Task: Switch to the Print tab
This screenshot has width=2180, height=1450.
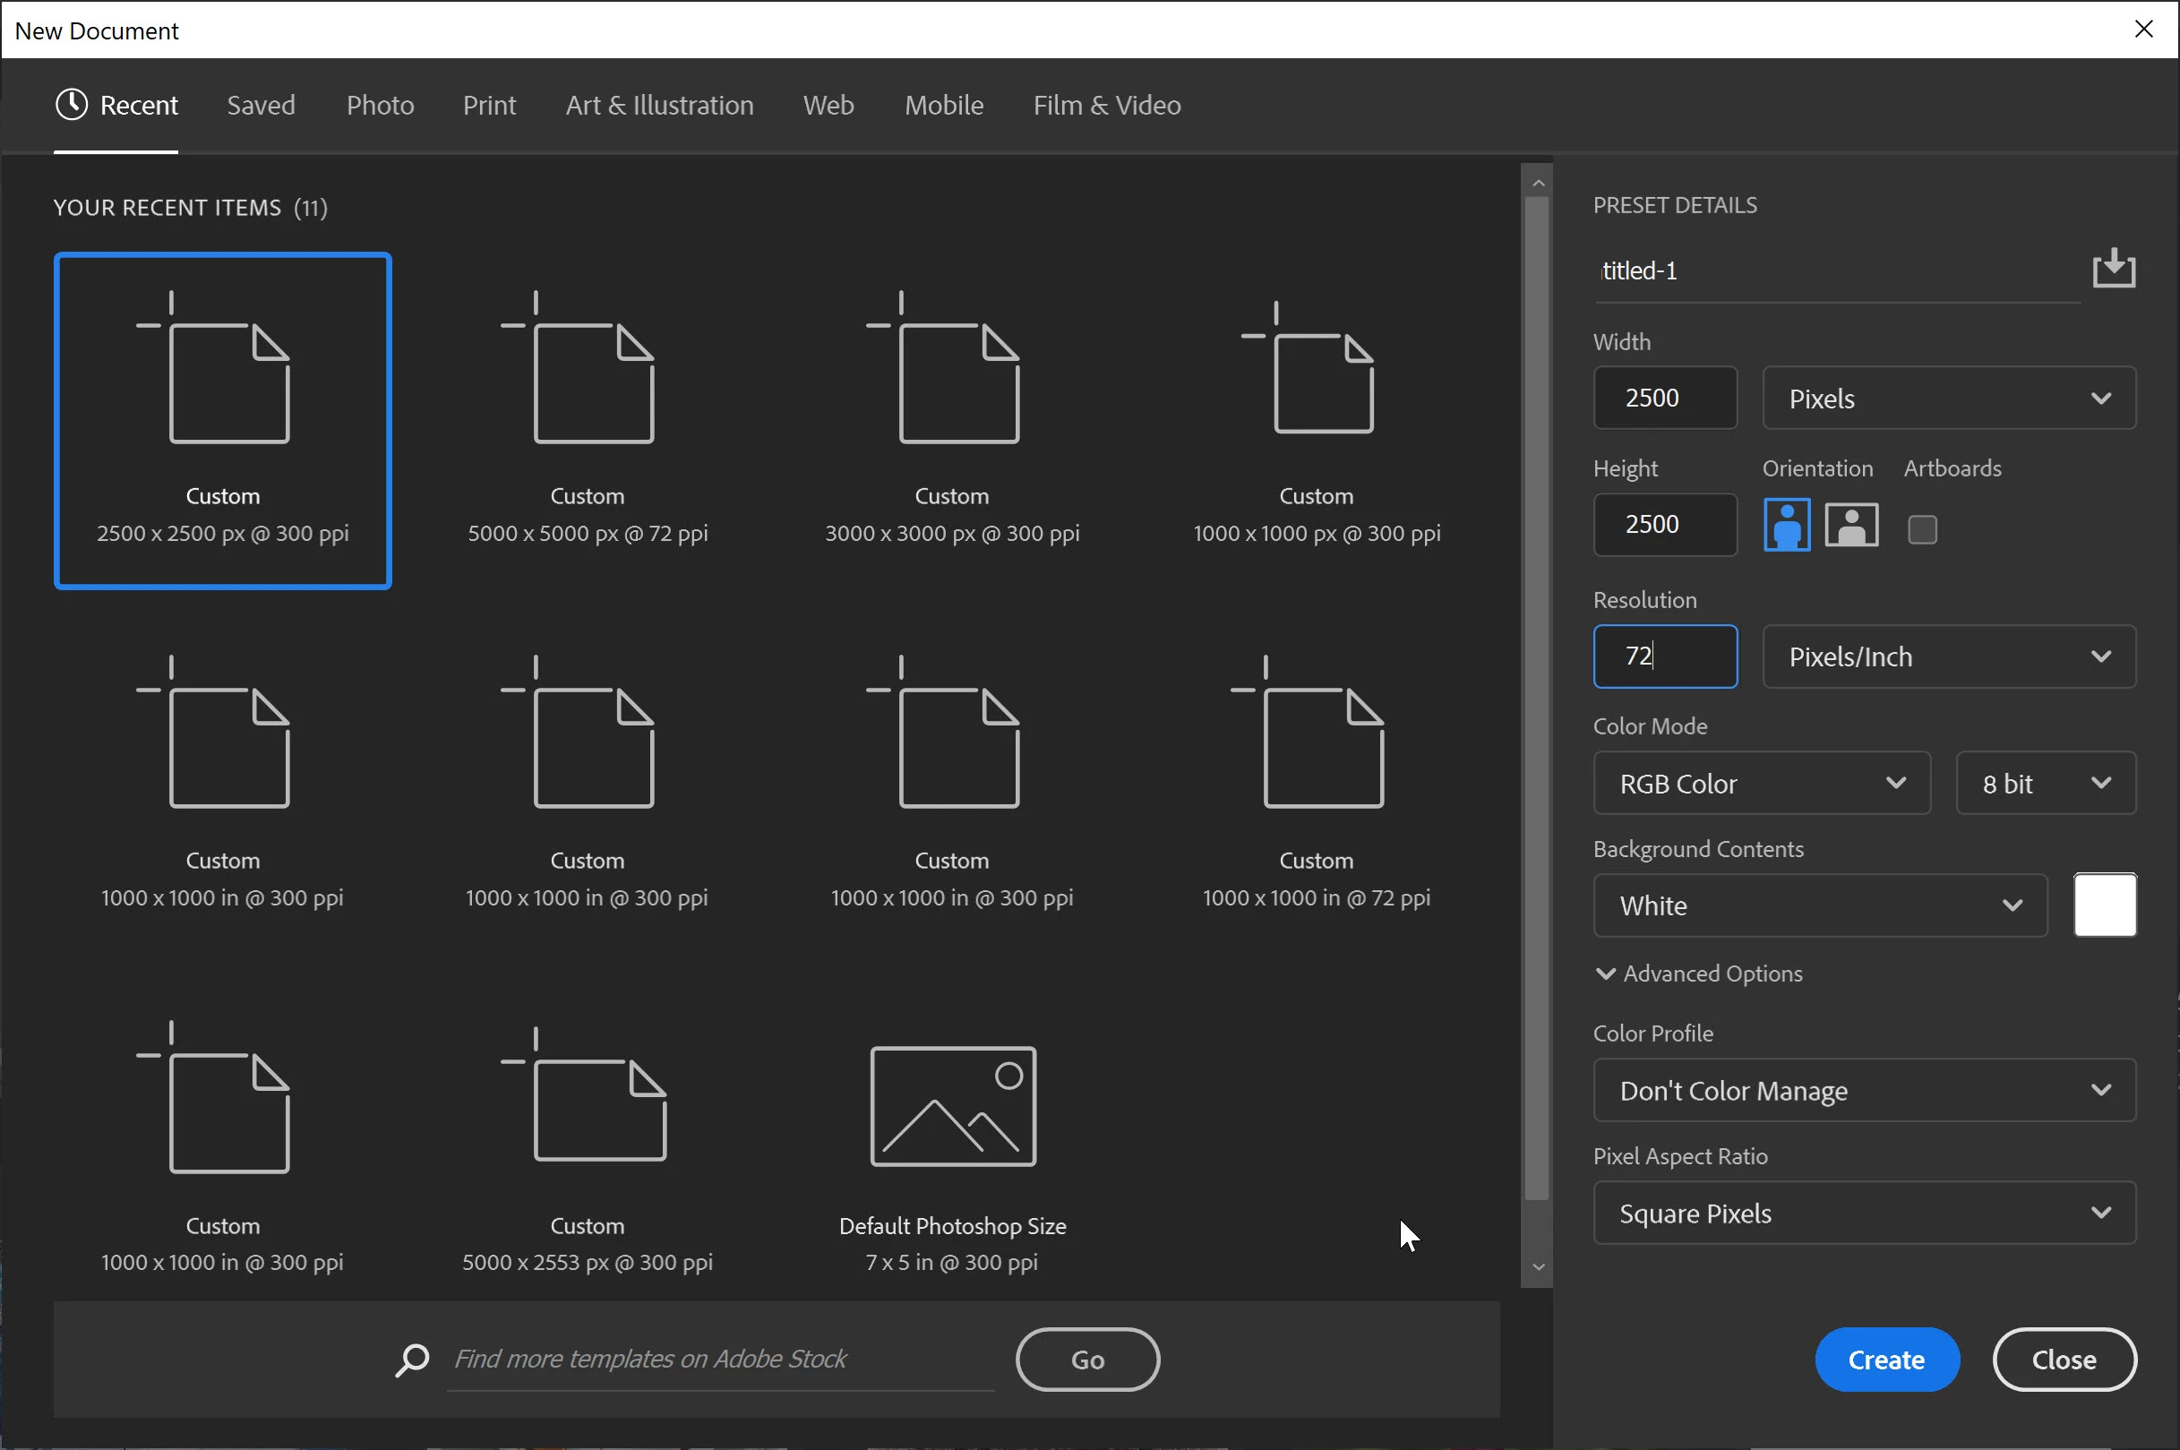Action: (x=489, y=106)
